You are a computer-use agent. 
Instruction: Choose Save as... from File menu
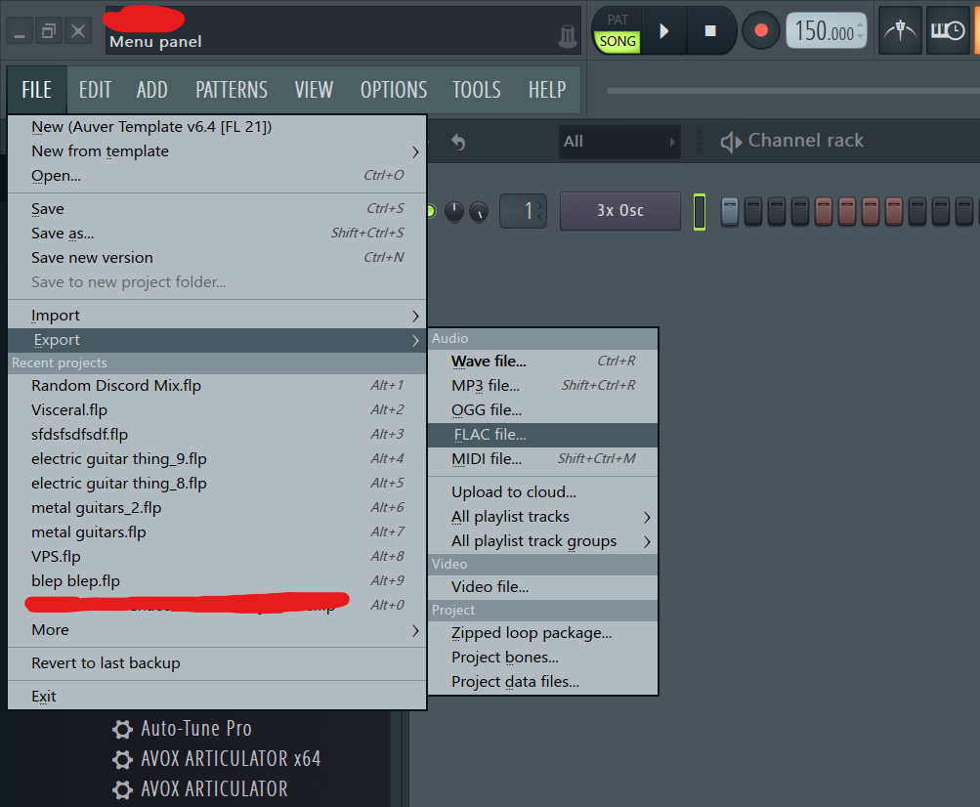click(218, 234)
